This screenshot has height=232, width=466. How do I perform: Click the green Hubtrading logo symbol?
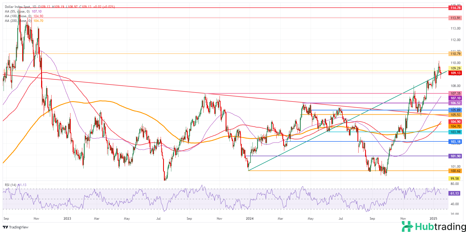pos(407,226)
